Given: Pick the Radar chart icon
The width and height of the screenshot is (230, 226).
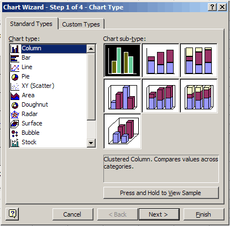Looking at the screenshot, I should 15,114.
